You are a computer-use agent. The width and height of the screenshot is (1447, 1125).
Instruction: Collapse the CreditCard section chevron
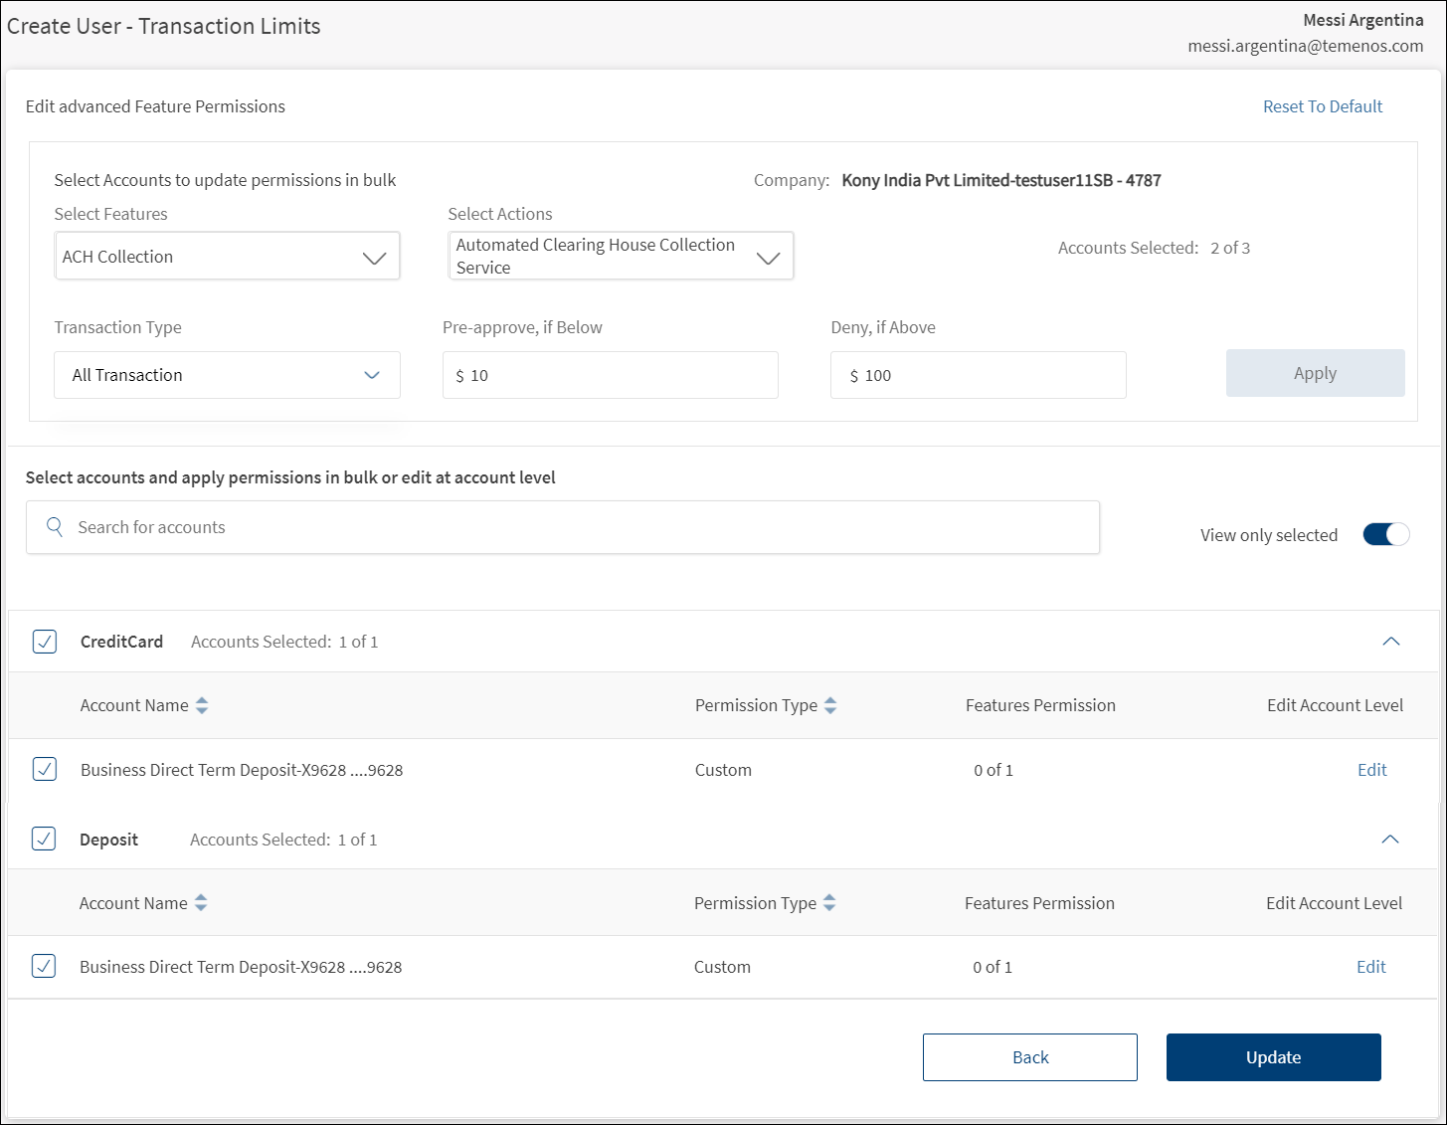click(x=1390, y=642)
